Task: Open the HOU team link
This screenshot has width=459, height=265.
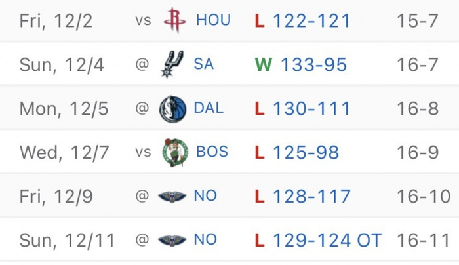Action: point(213,20)
